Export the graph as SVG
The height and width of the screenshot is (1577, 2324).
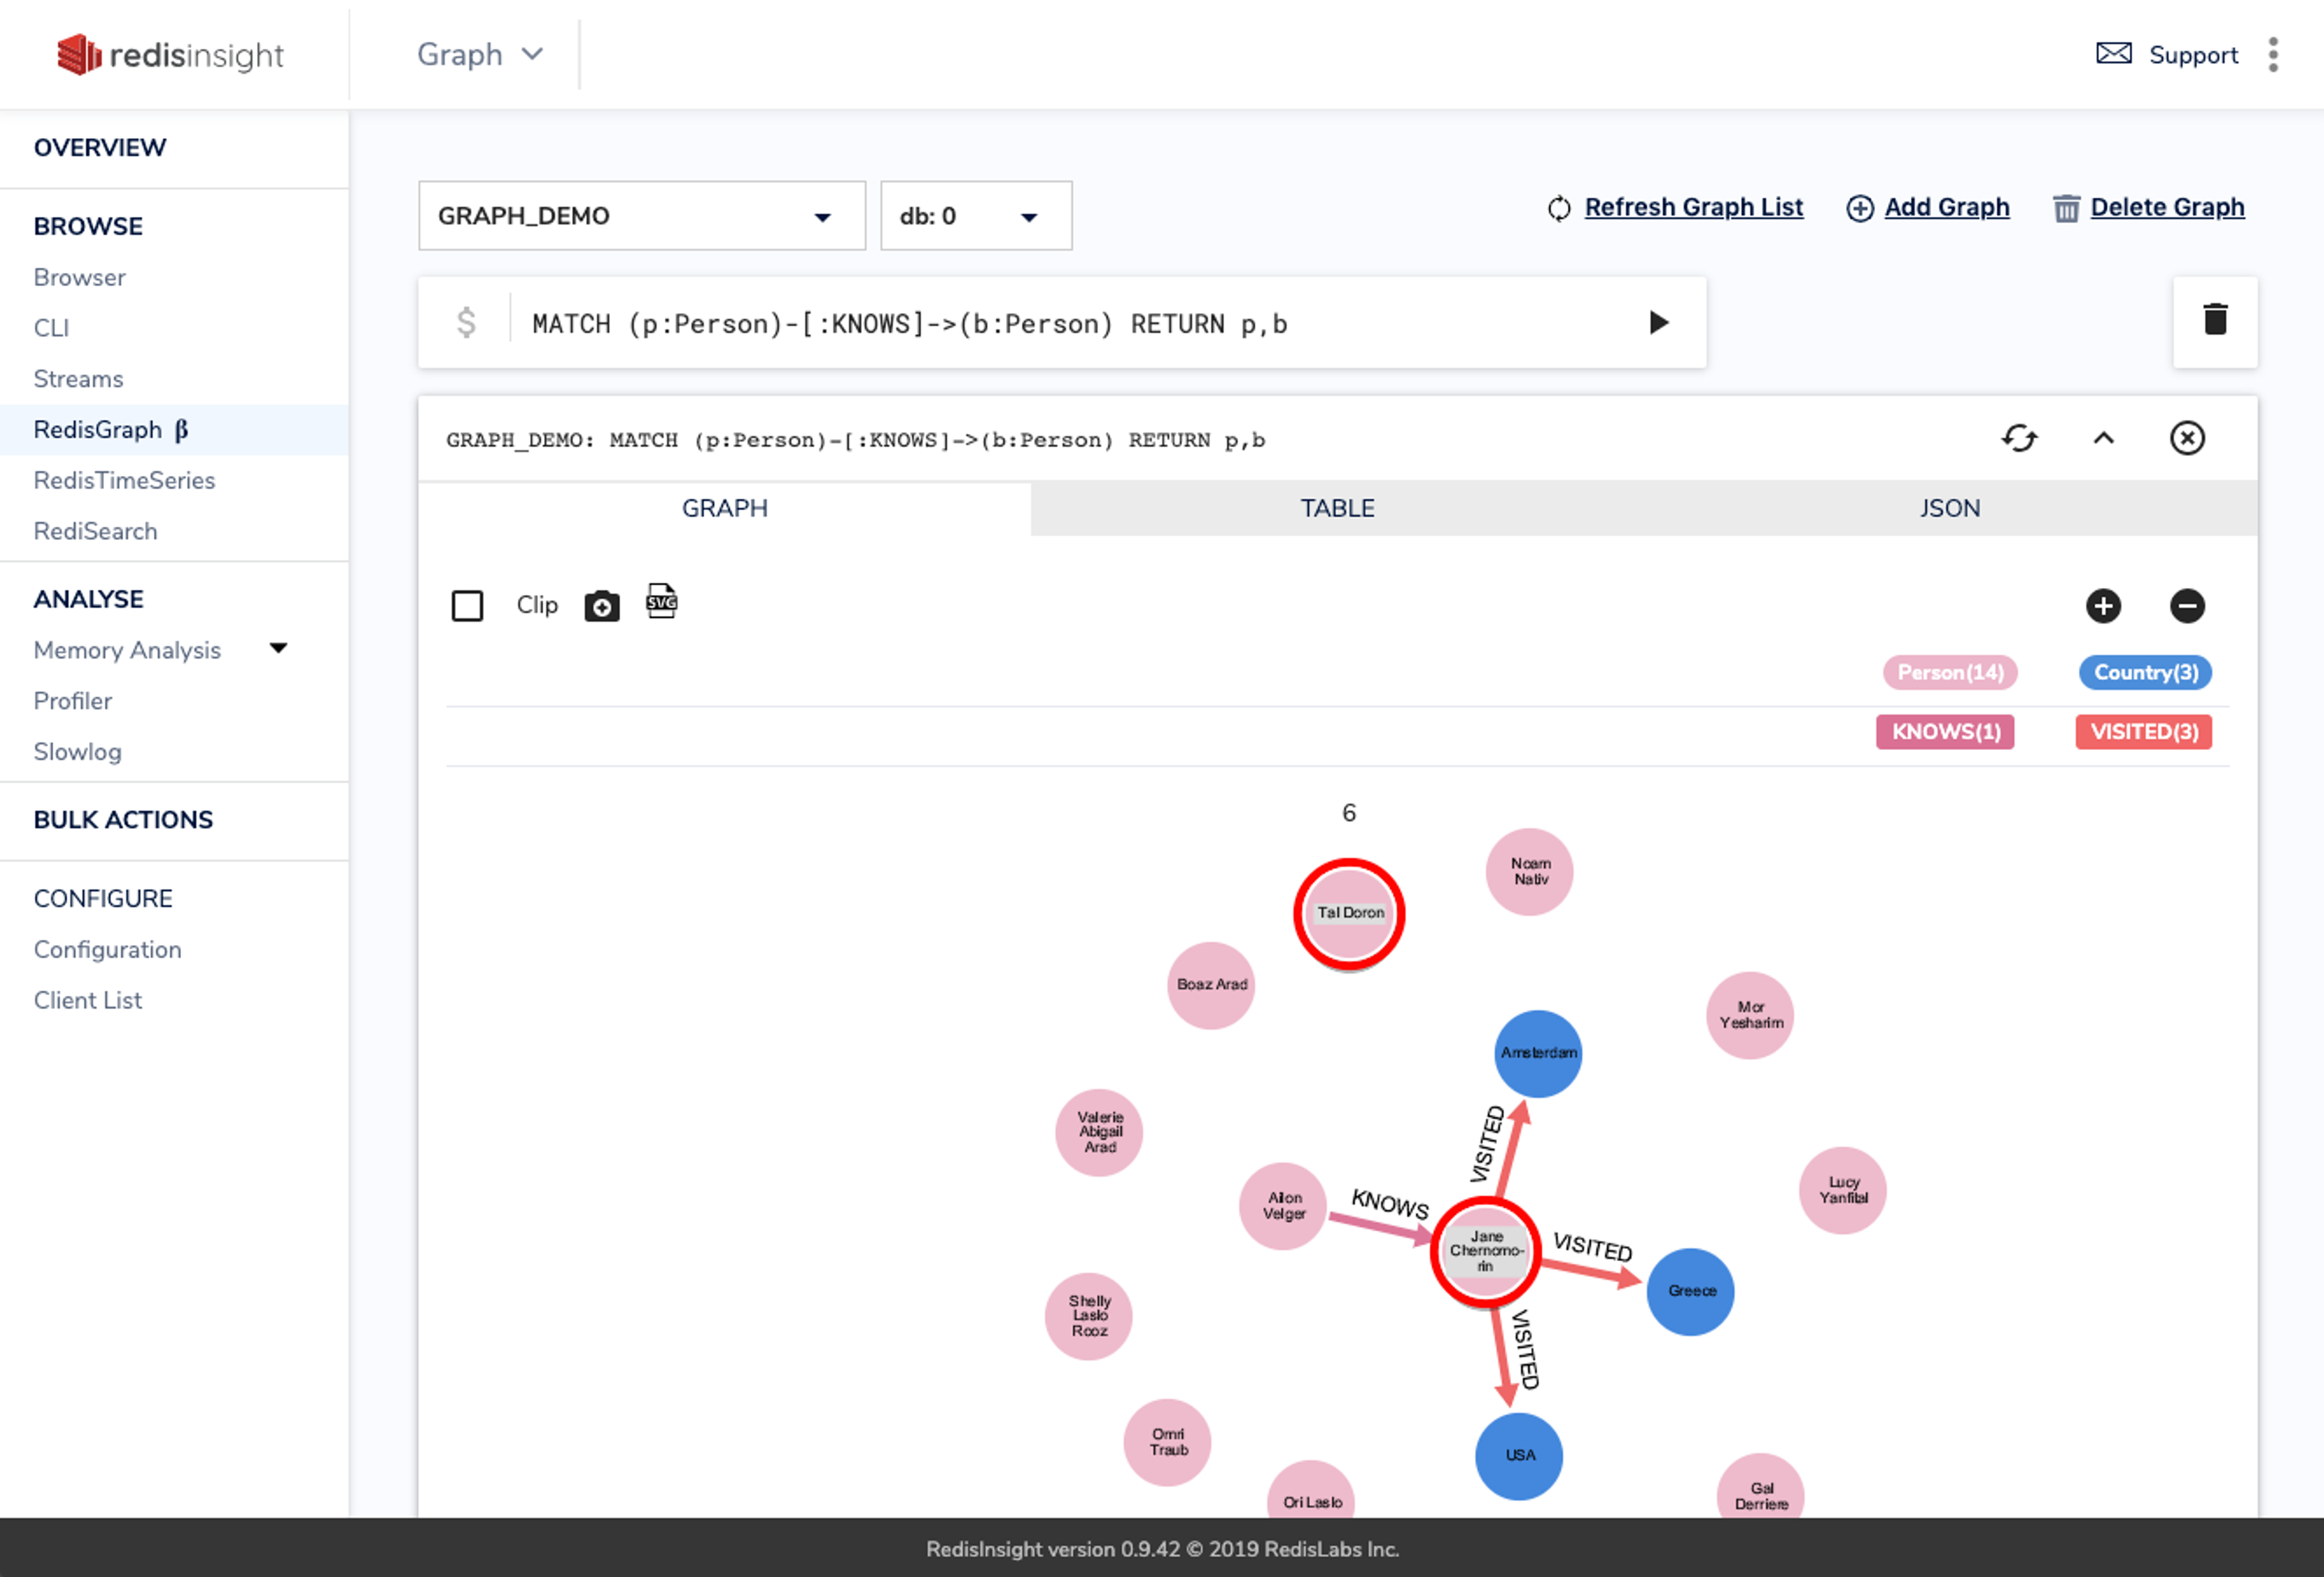[661, 601]
